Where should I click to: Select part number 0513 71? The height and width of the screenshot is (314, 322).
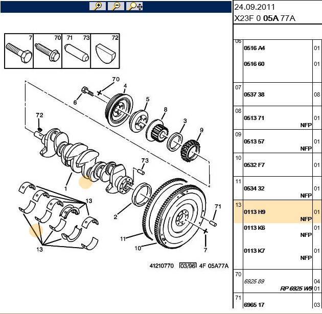click(x=254, y=118)
